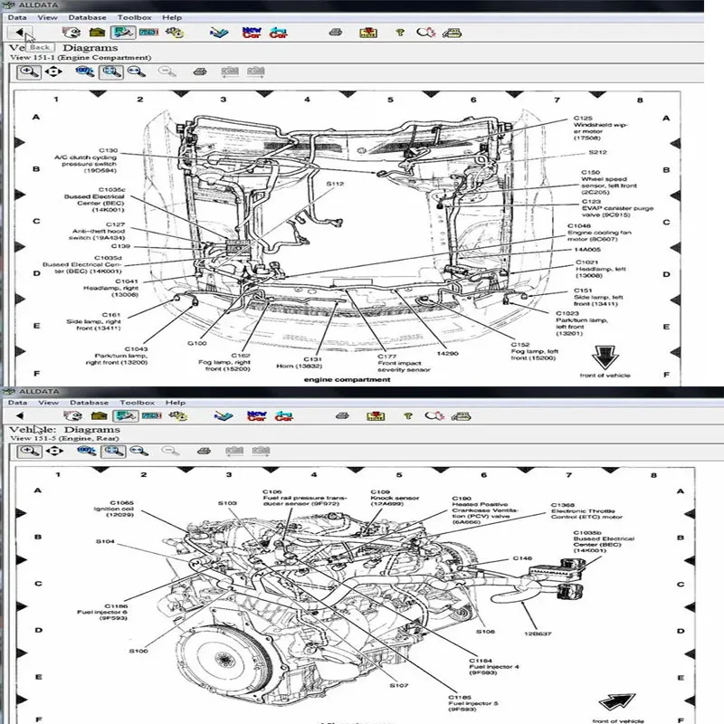Click the brown toolbox icon, lower window
Viewport: 724px width, 724px height.
click(x=99, y=416)
